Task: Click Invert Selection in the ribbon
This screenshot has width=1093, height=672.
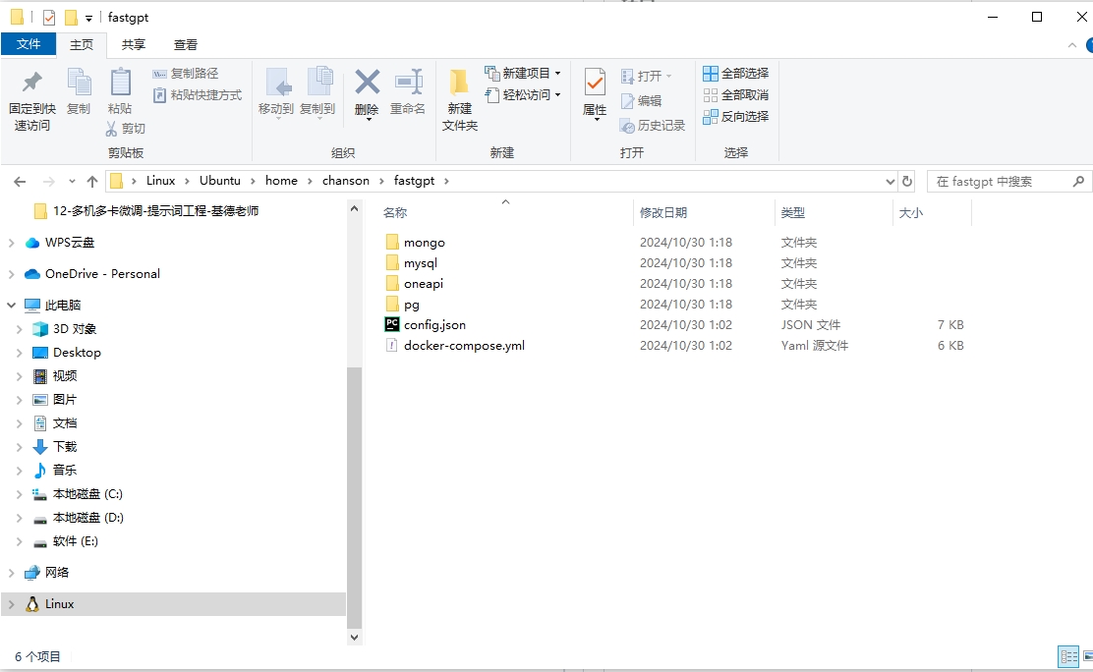Action: point(735,117)
